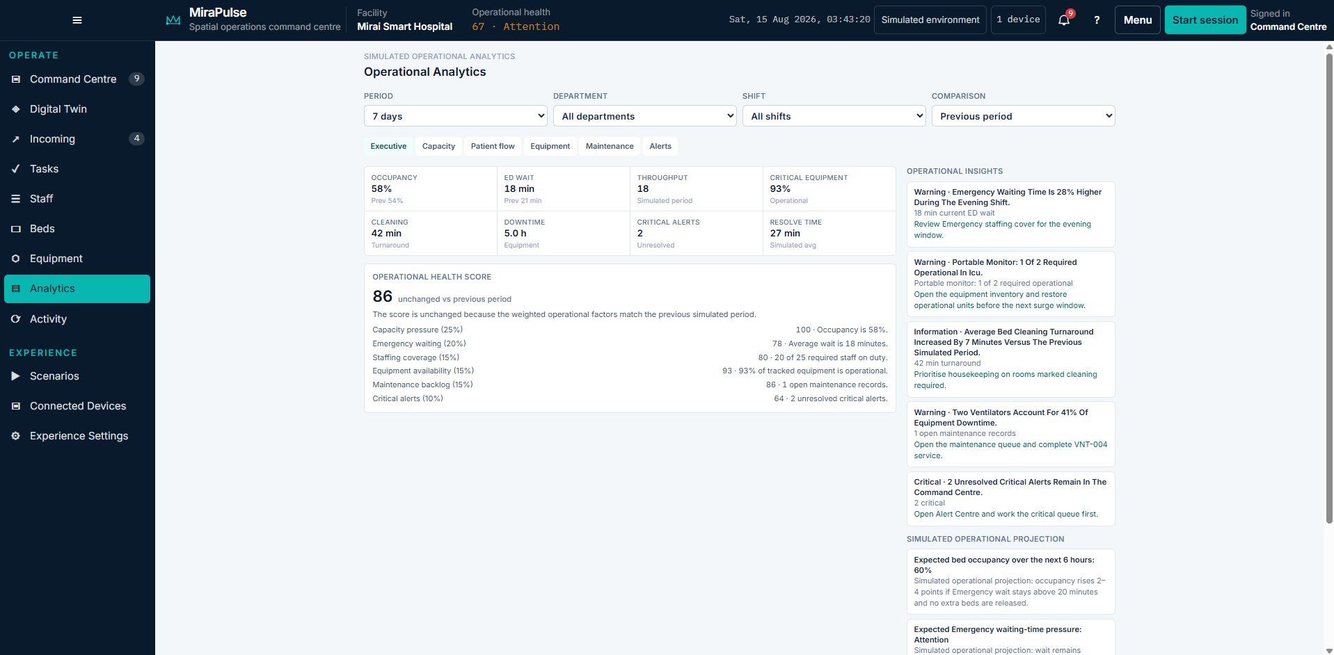Click the MiraPulse logo icon
This screenshot has width=1334, height=655.
click(x=173, y=20)
